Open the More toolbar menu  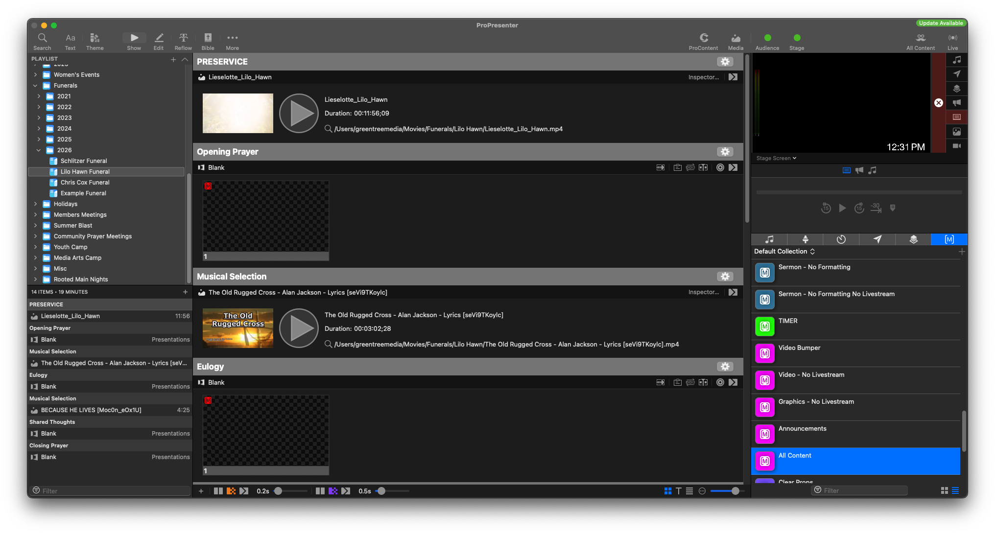[232, 42]
